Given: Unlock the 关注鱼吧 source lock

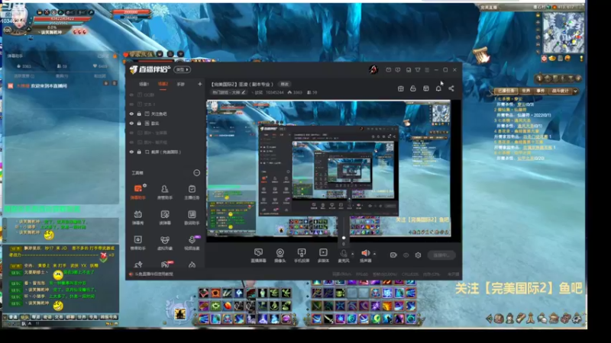Looking at the screenshot, I should [x=139, y=114].
